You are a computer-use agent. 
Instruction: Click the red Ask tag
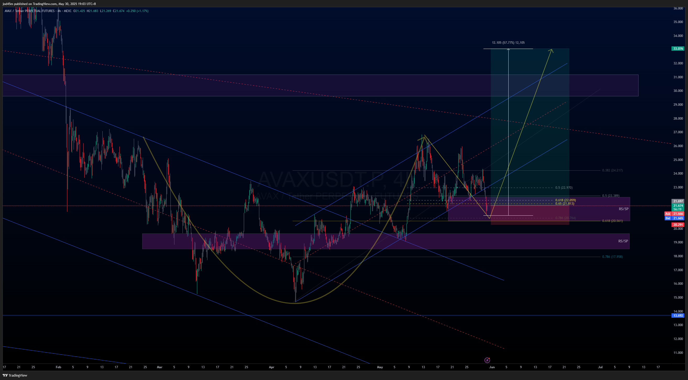[668, 214]
